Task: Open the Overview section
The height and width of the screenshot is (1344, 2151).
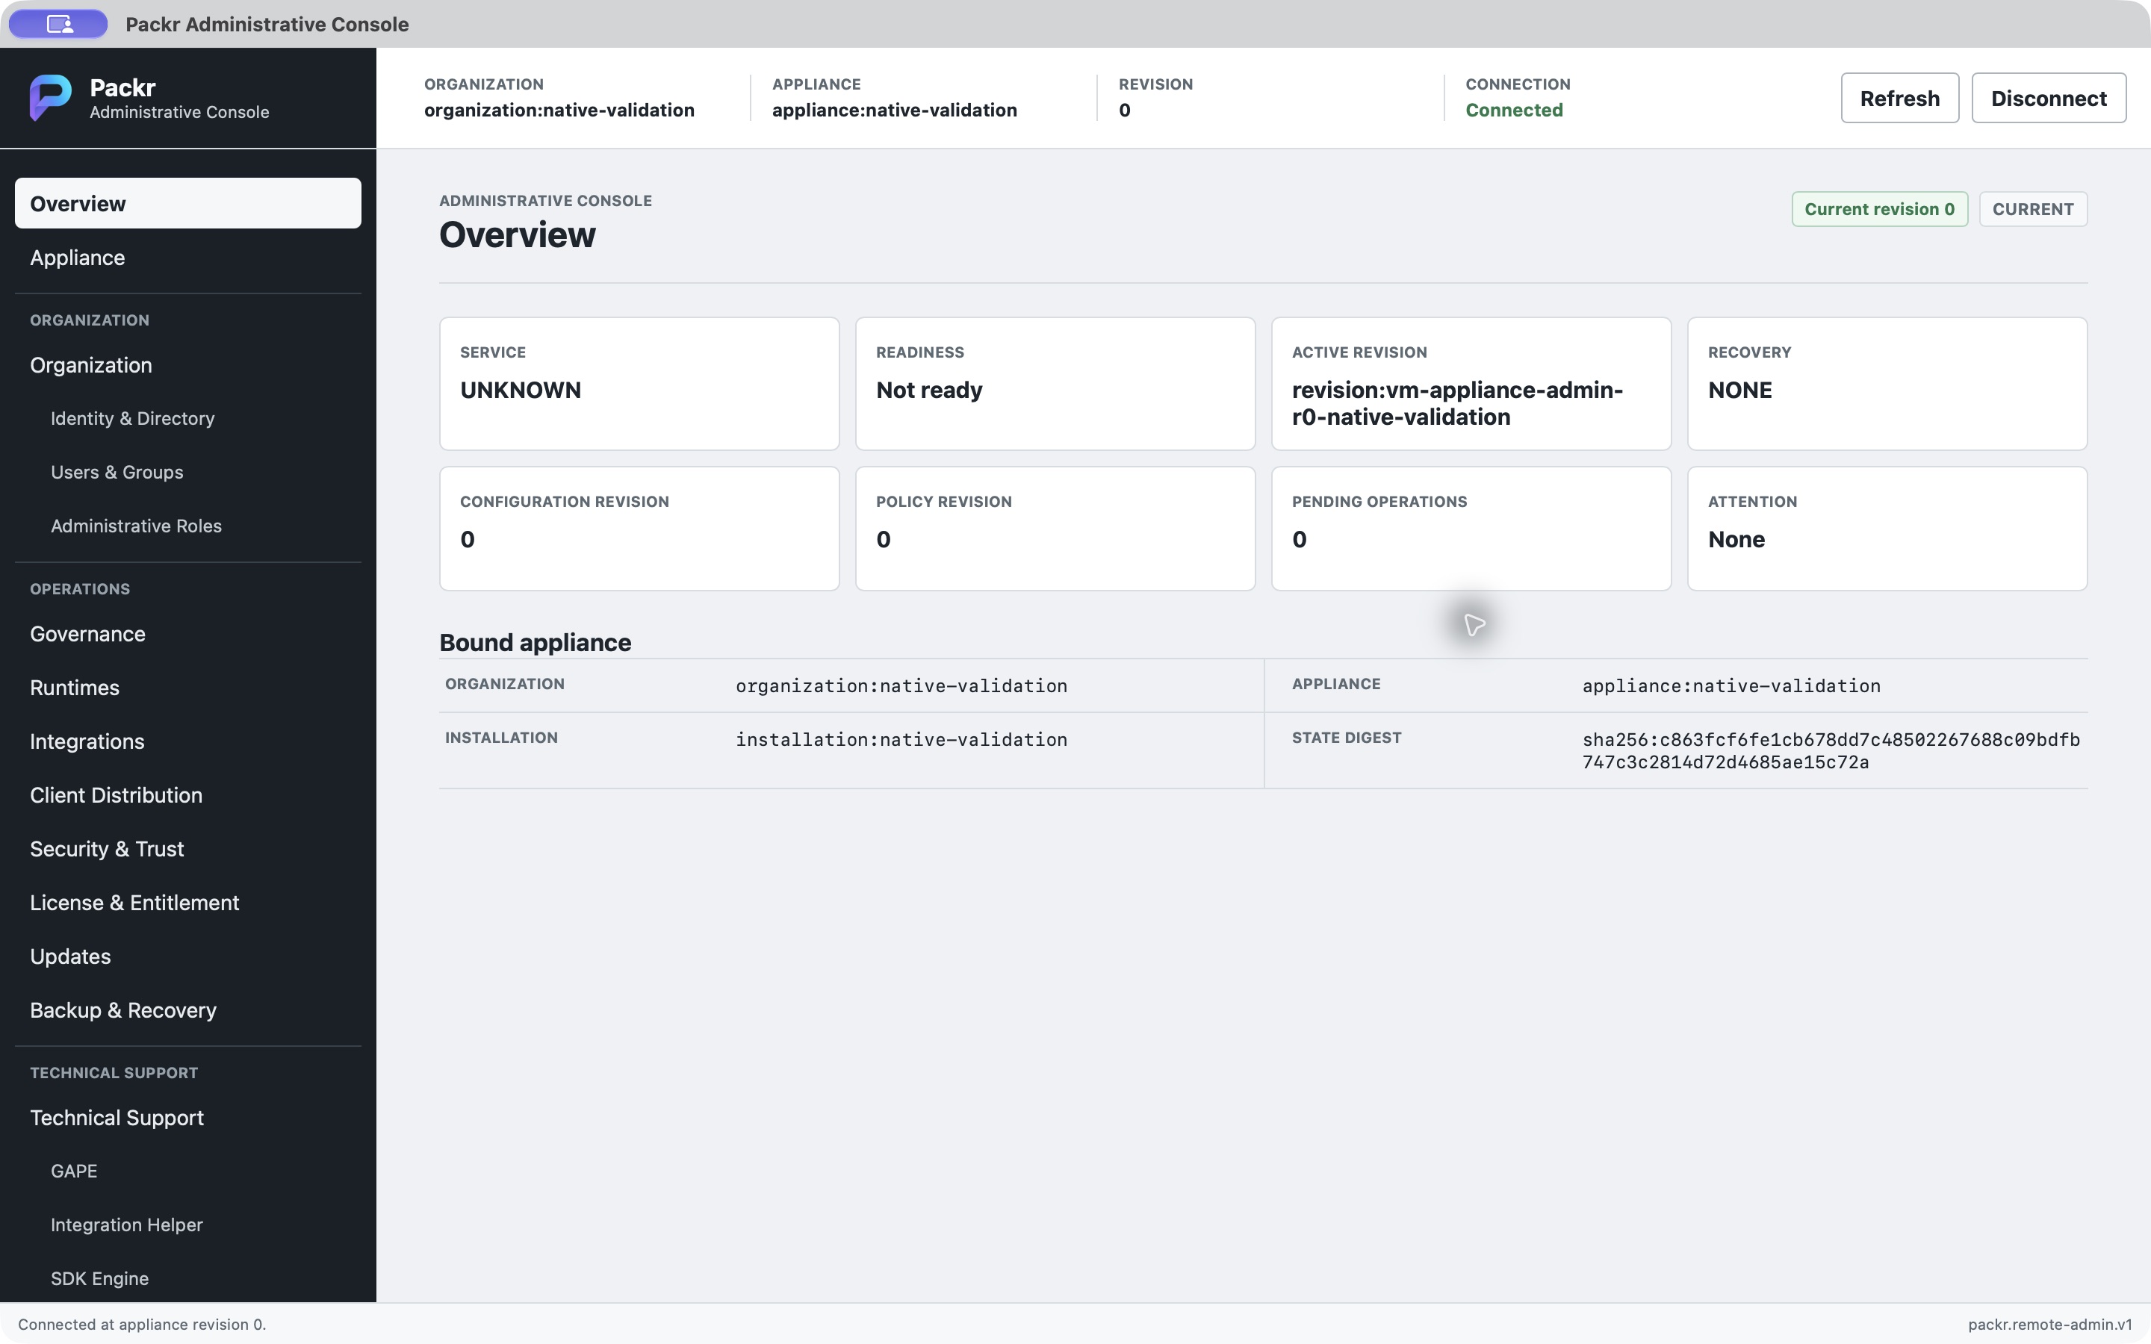Action: tap(187, 204)
